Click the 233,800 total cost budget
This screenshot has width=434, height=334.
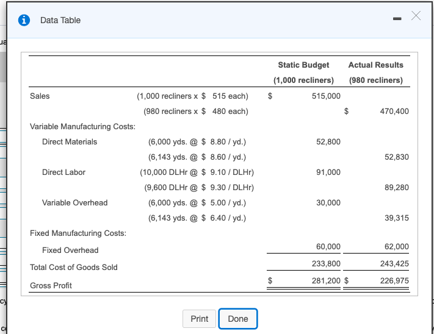[x=326, y=263]
